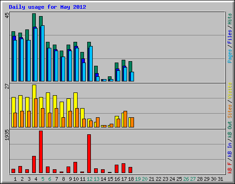The width and height of the screenshot is (235, 184).
Task: Select day 4 on the date axis
Action: (x=36, y=179)
